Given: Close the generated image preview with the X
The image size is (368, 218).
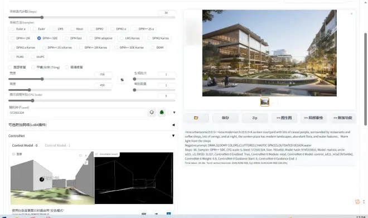Looking at the screenshot, I should 351,14.
